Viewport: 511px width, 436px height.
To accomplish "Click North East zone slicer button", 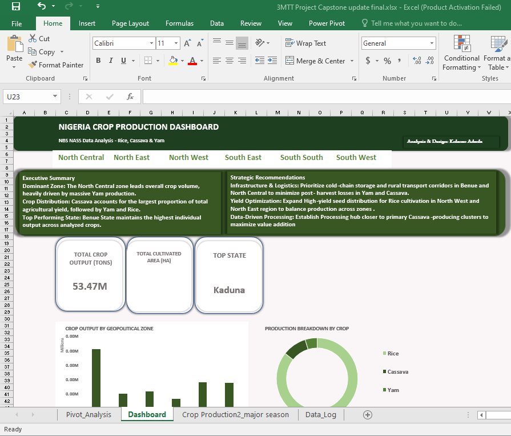I will click(x=132, y=158).
